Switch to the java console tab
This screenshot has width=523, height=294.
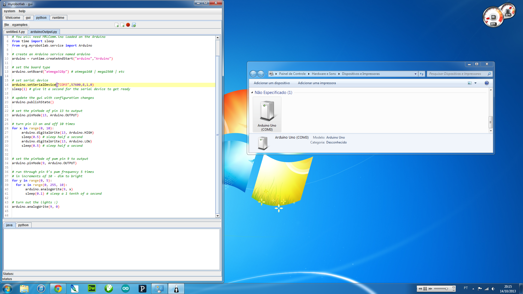coord(9,225)
